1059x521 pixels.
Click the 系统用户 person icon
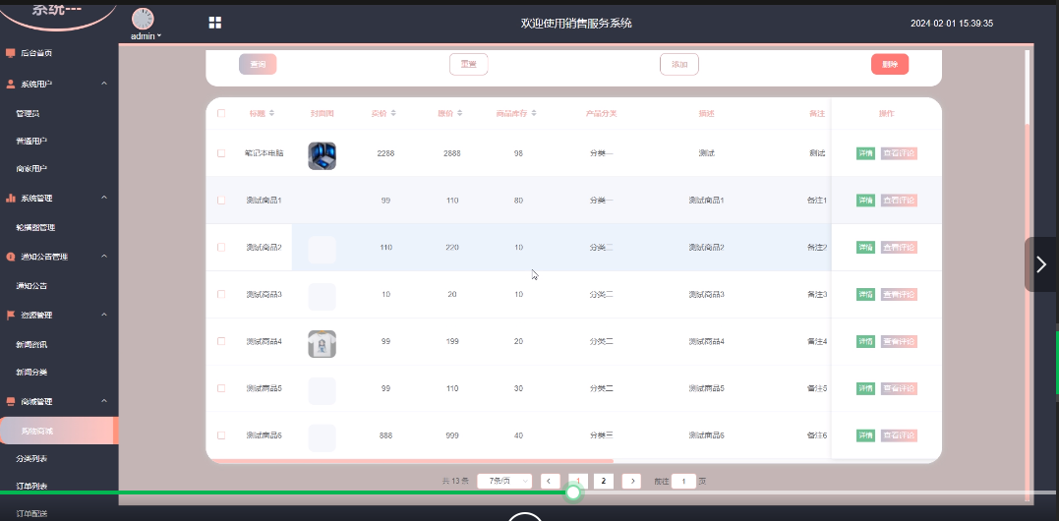[10, 84]
